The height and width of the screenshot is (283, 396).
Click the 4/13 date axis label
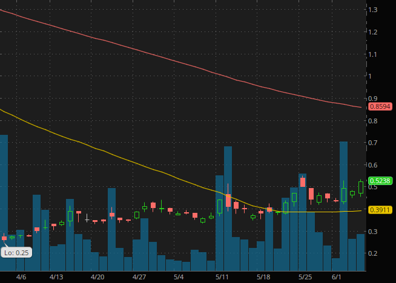point(56,277)
